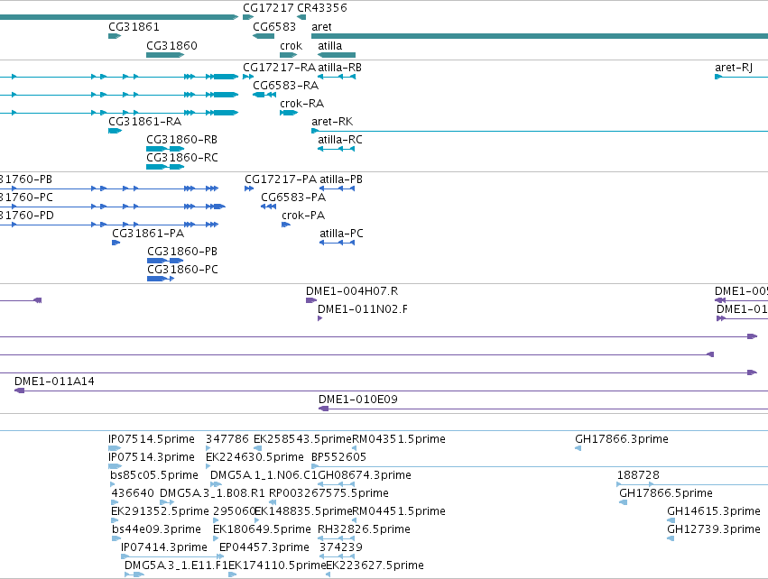Open the EK223627.5prime EST label
The width and height of the screenshot is (768, 579).
(375, 565)
